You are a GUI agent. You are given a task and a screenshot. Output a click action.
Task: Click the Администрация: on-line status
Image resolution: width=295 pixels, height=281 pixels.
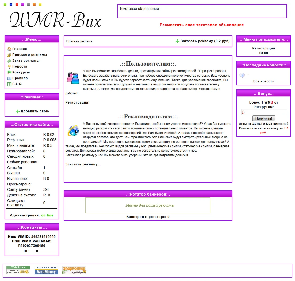(x=32, y=215)
